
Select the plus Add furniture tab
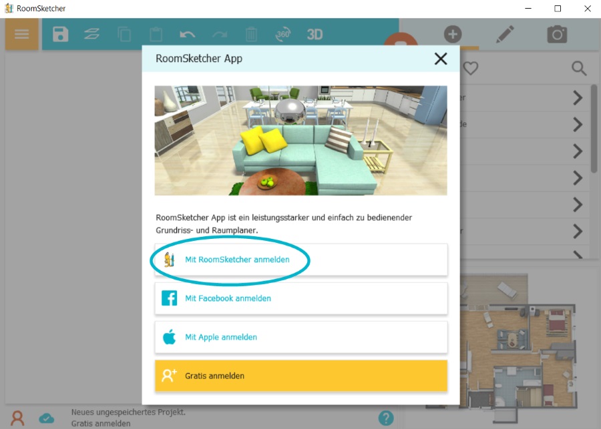(453, 34)
